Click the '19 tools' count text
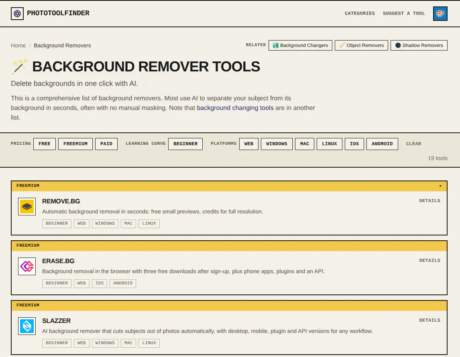 (x=438, y=158)
